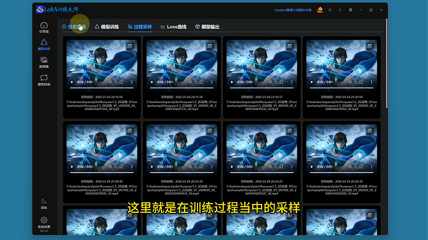Select the 过程采样 tab
Screen dimensions: 428x240
click(x=140, y=26)
